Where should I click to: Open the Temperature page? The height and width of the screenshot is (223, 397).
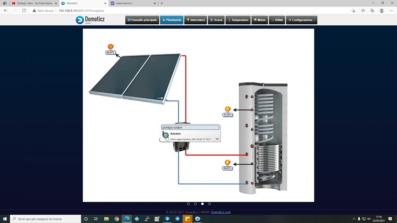tap(238, 20)
